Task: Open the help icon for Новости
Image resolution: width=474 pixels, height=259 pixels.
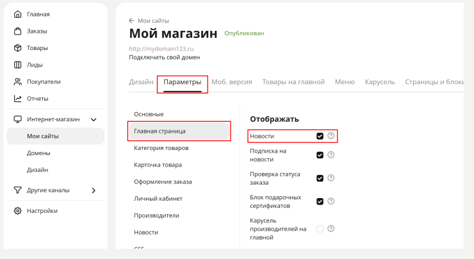Action: pyautogui.click(x=331, y=136)
